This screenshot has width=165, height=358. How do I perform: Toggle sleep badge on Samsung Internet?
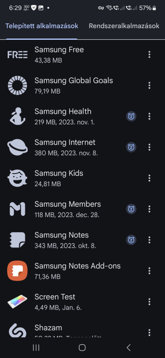pos(131,147)
